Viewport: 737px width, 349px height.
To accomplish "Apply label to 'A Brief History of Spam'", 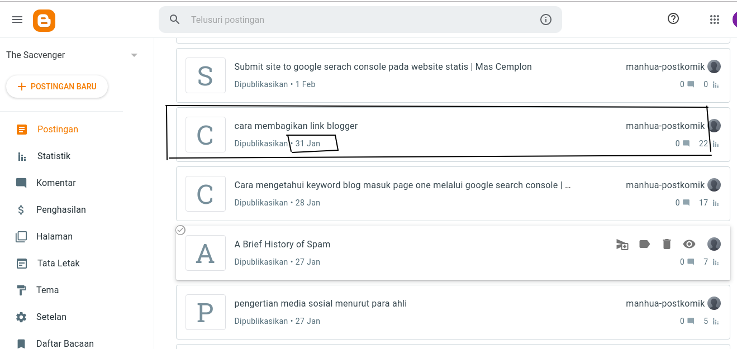I will click(x=644, y=244).
